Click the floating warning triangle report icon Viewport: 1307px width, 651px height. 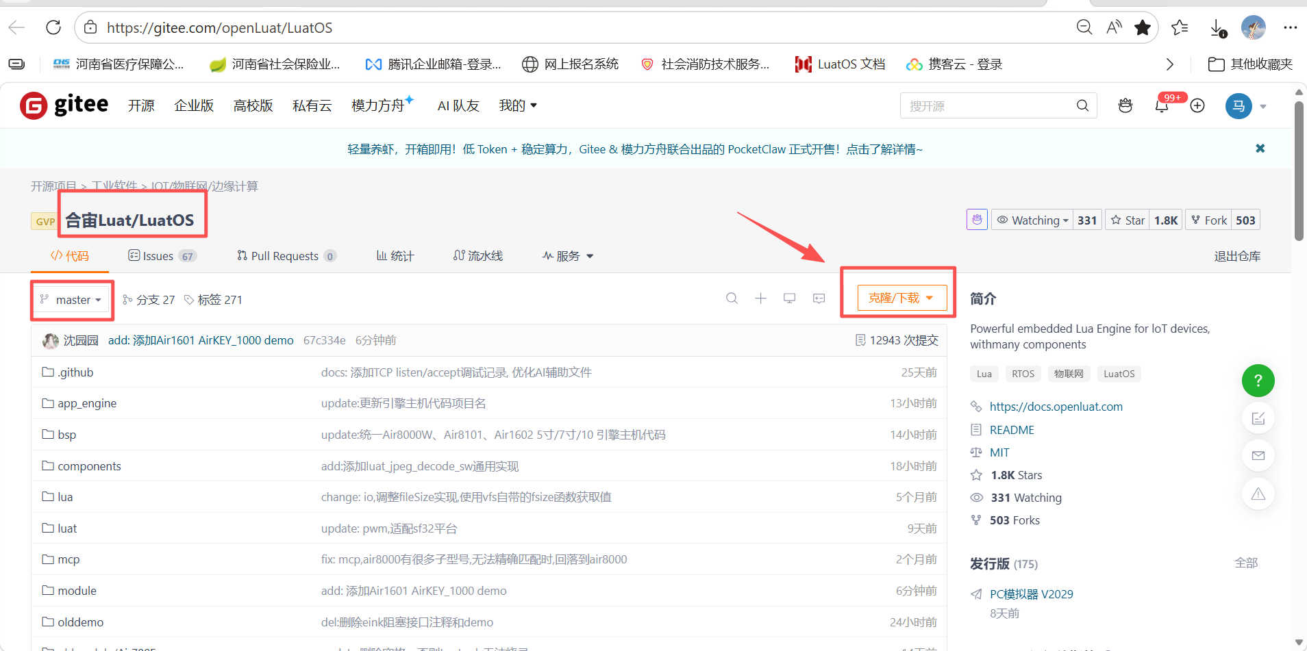(1258, 494)
